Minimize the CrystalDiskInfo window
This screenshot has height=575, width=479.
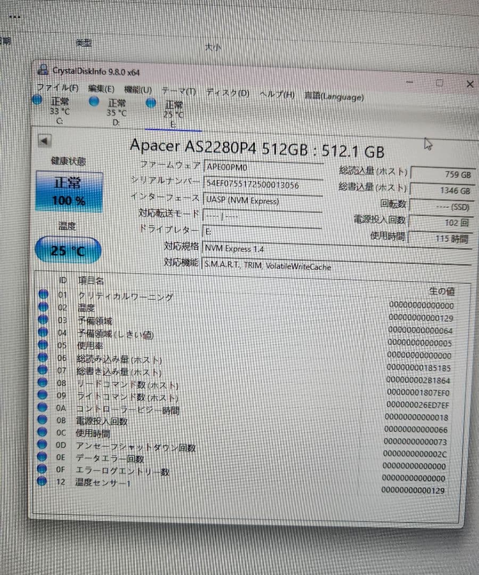[409, 82]
